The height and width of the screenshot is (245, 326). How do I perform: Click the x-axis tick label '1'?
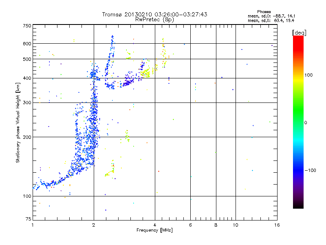(33, 225)
